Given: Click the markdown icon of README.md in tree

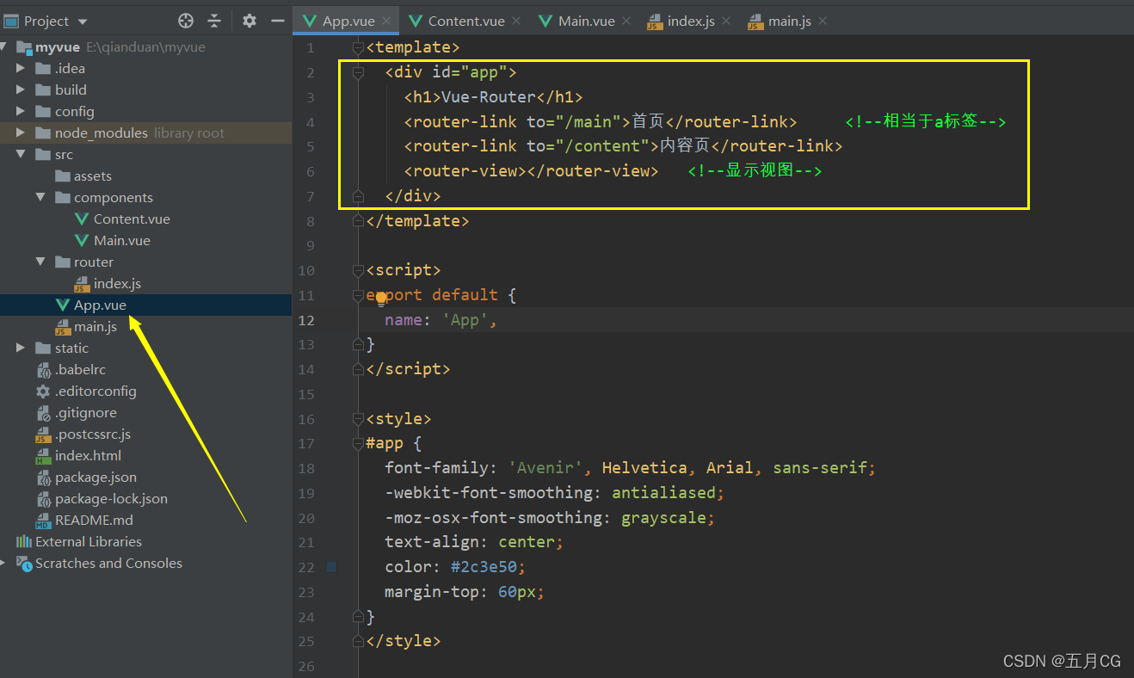Looking at the screenshot, I should tap(43, 521).
